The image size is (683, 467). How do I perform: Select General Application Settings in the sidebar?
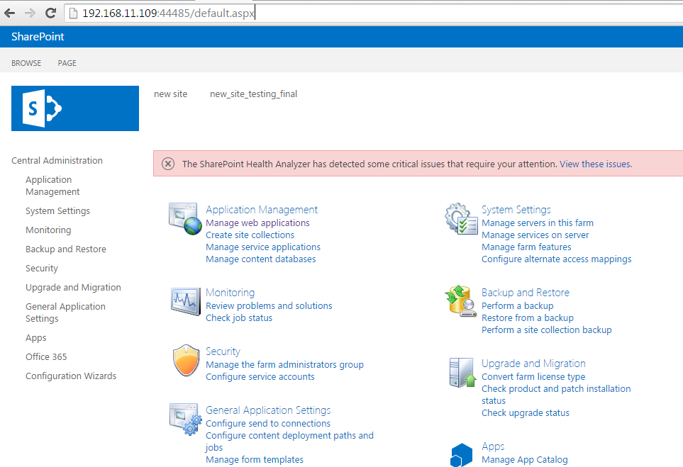tap(65, 313)
